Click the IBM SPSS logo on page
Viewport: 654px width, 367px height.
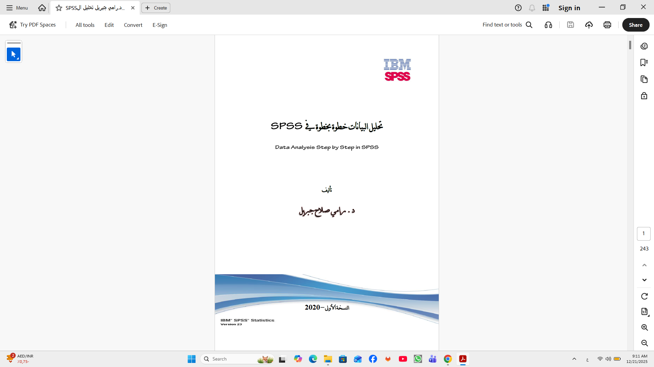pos(397,70)
